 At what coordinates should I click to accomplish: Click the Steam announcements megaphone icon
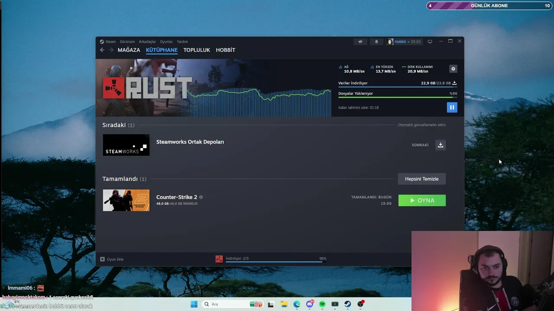(x=360, y=41)
